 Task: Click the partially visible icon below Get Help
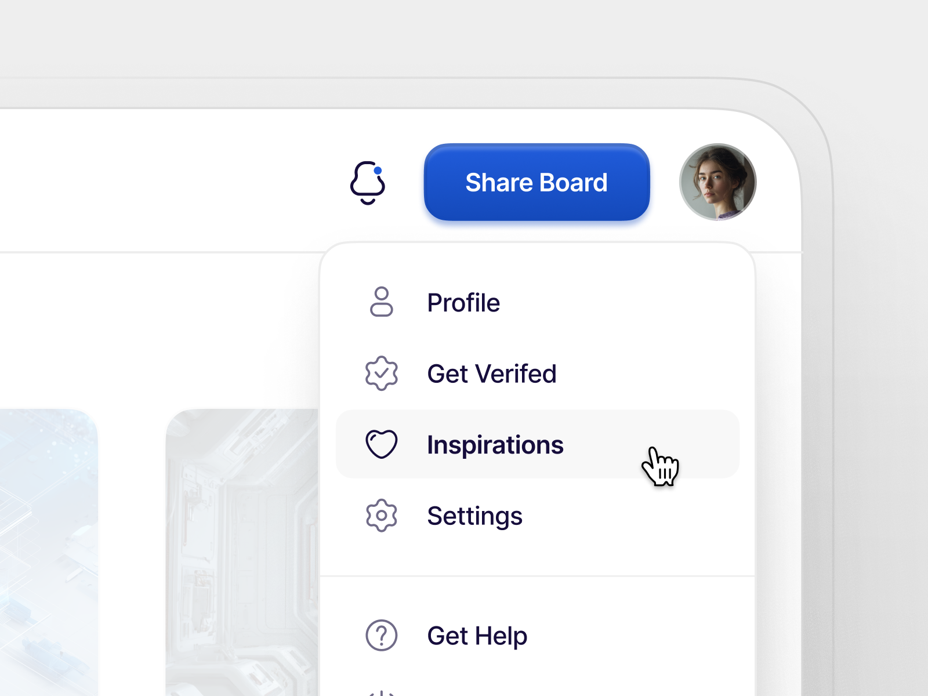coord(382,691)
